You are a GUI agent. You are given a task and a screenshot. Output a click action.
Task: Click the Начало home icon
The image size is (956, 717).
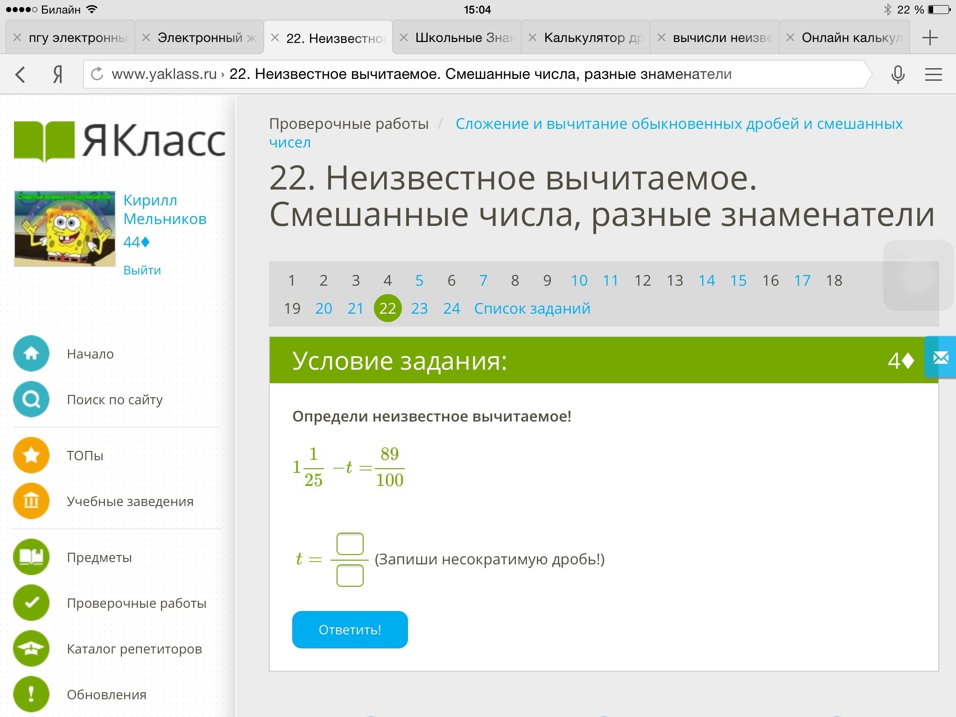pos(31,353)
